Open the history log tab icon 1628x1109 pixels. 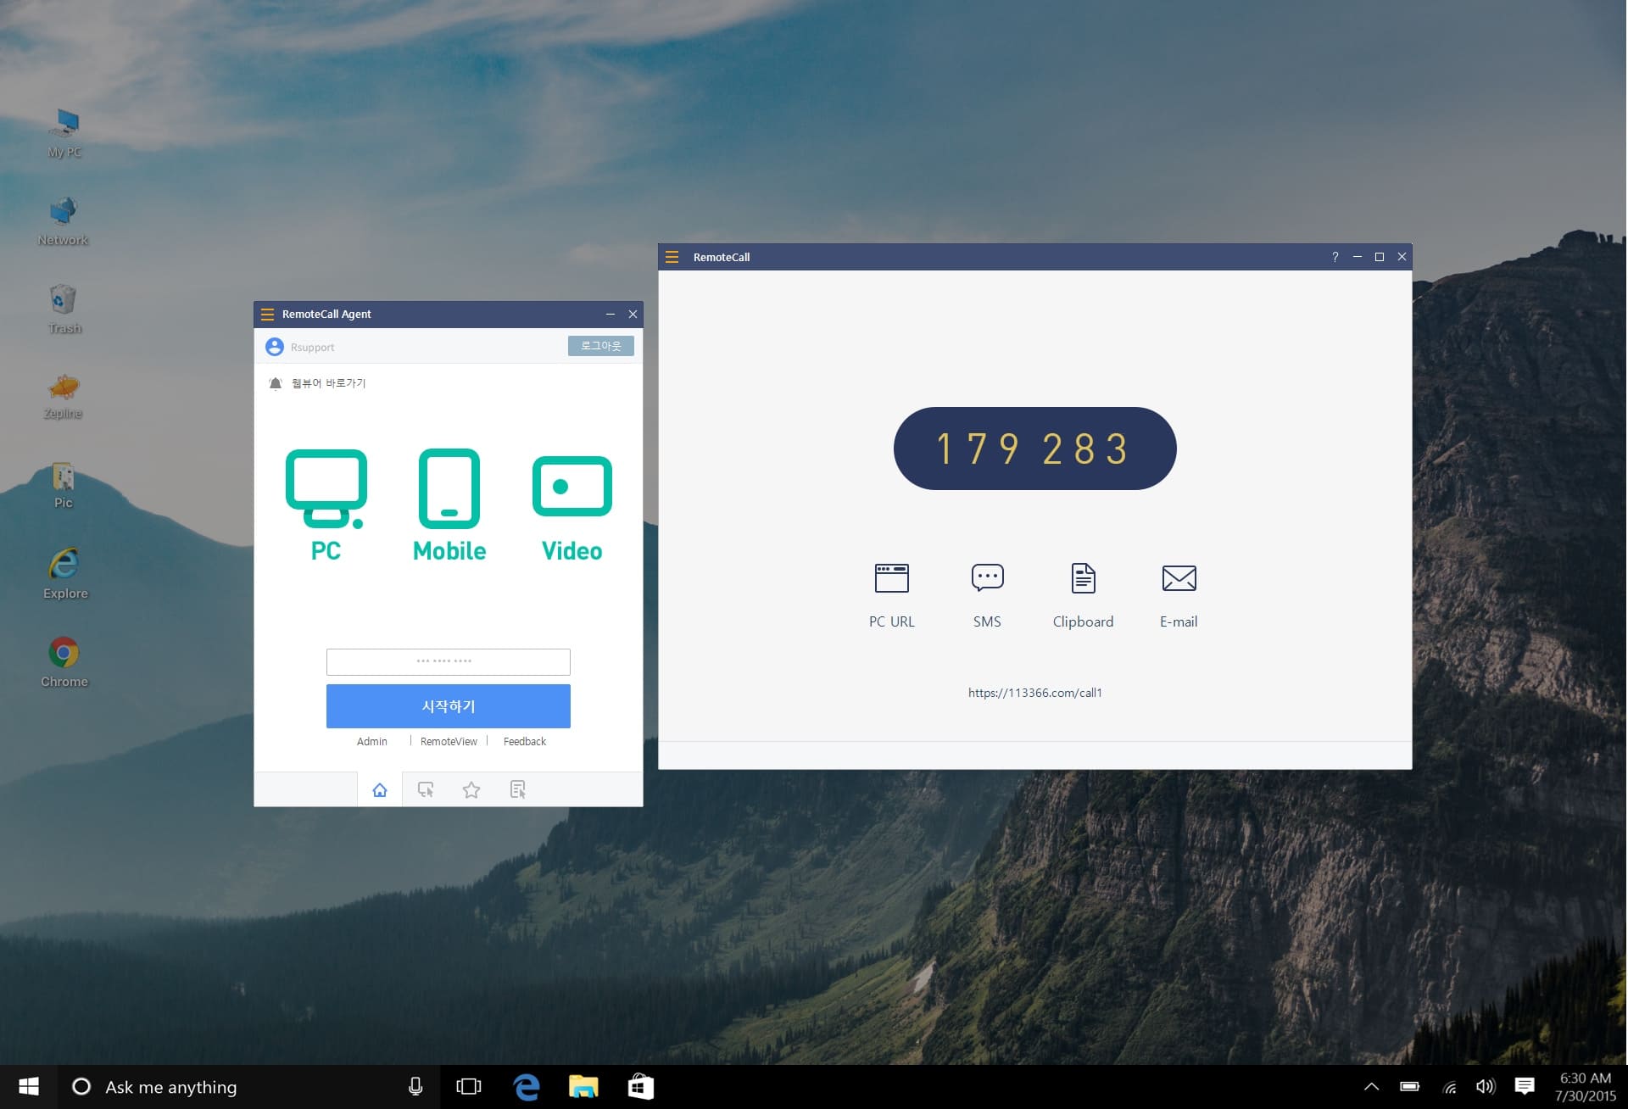518,790
